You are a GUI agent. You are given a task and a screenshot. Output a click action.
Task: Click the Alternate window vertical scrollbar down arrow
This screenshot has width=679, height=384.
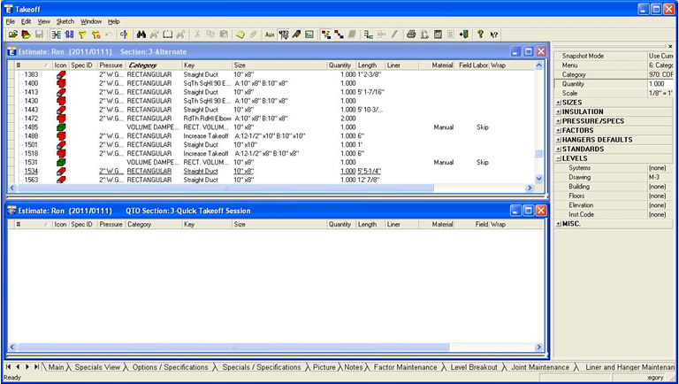tap(538, 179)
